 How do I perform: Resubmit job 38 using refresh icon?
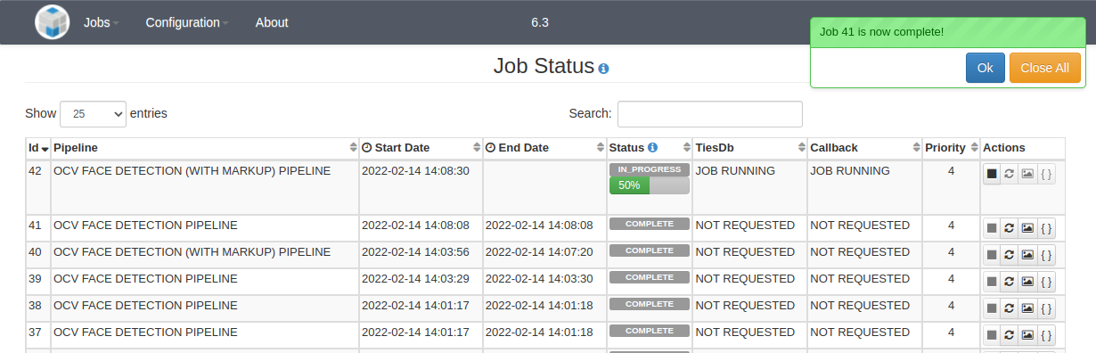tap(1009, 308)
